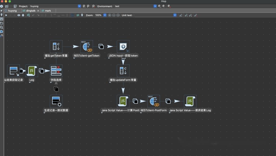Open the file explorer perspective in sidebar
Viewport: 276px width, 156px height.
[x=2, y=23]
